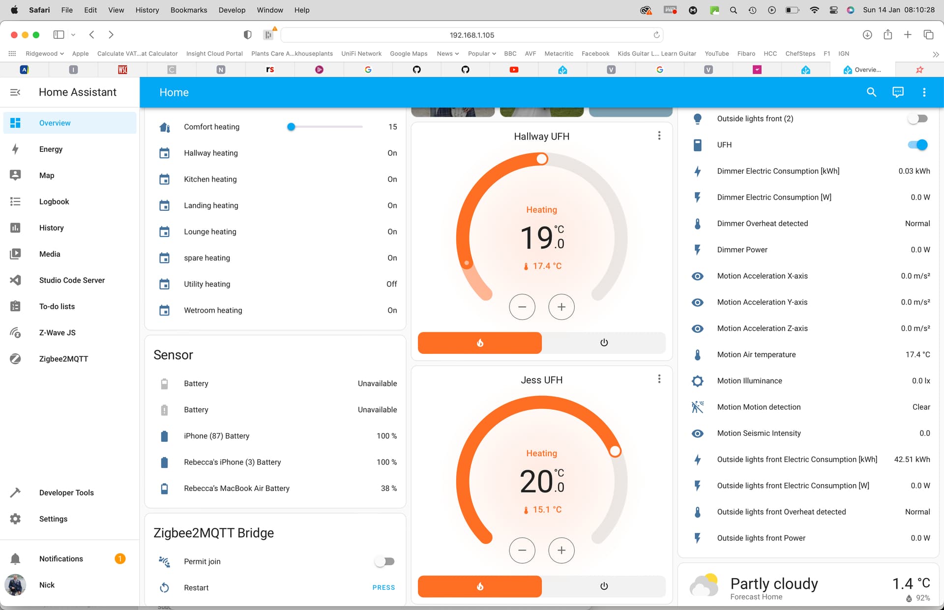This screenshot has height=610, width=944.
Task: Toggle the UFH switch on the right panel
Action: 917,145
